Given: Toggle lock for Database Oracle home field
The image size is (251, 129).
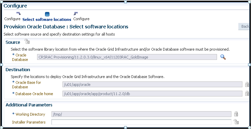Looking at the screenshot, I should click(247, 93).
